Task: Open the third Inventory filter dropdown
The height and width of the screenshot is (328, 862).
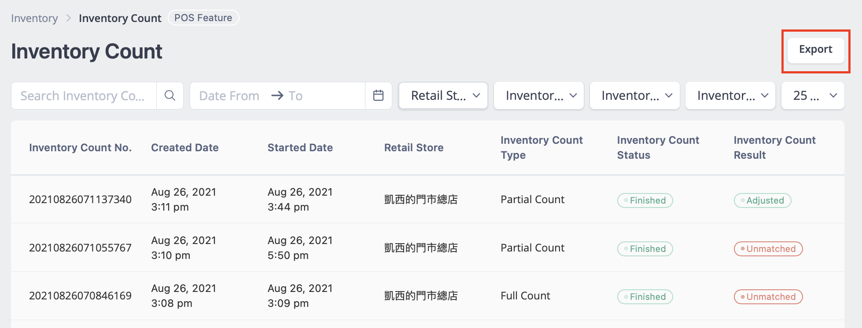Action: [x=730, y=95]
